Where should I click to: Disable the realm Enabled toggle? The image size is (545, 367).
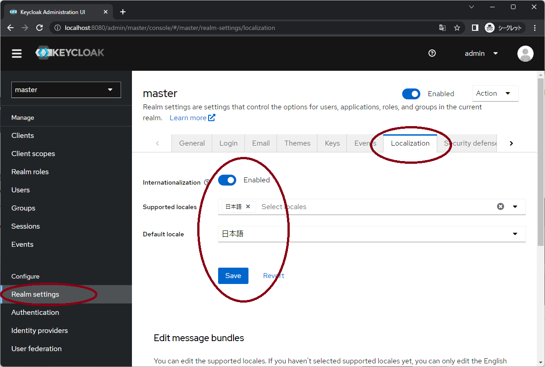(x=411, y=93)
